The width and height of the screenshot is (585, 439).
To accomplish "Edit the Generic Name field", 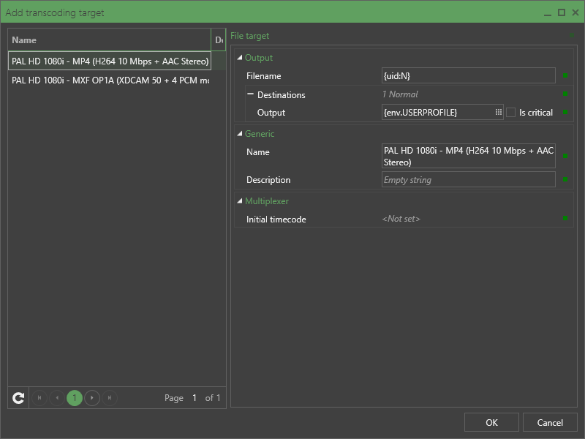I will click(x=468, y=156).
